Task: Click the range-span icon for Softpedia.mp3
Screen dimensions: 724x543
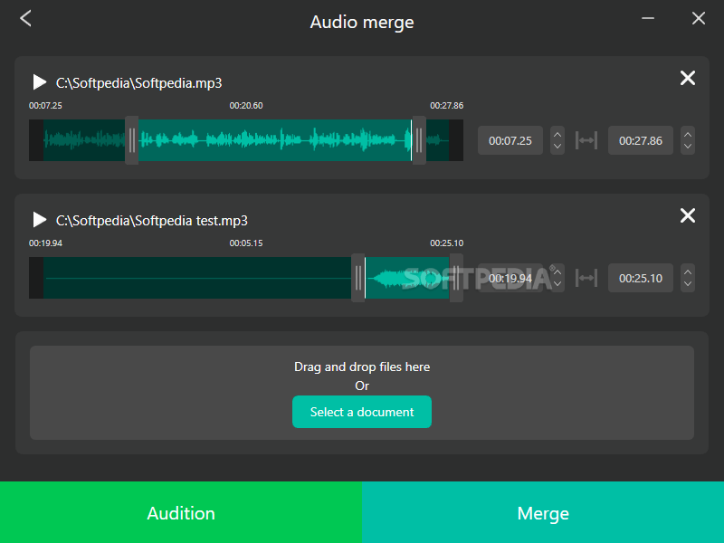Action: coord(586,140)
